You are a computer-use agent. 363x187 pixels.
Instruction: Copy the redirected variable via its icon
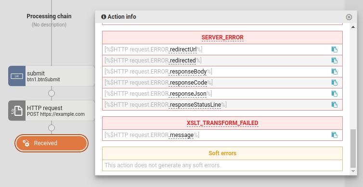pyautogui.click(x=334, y=61)
